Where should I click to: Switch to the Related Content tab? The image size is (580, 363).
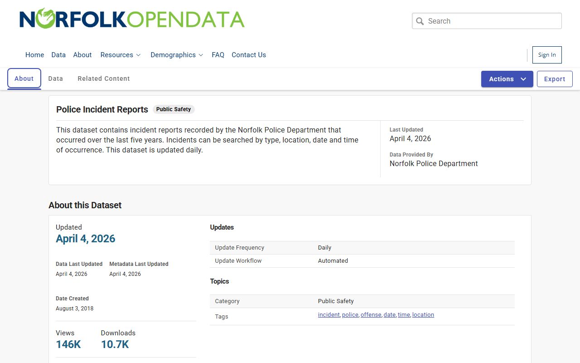tap(104, 78)
